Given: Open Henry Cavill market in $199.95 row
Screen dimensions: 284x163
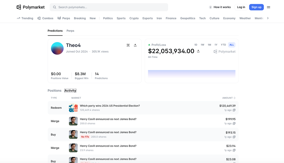Looking at the screenshot, I should [108, 119].
